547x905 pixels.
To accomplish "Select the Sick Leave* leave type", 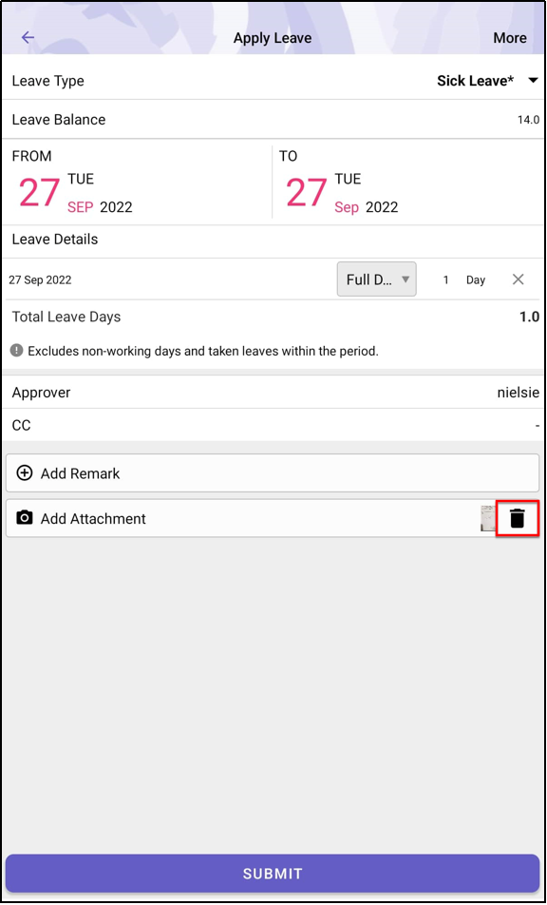I will [x=475, y=81].
